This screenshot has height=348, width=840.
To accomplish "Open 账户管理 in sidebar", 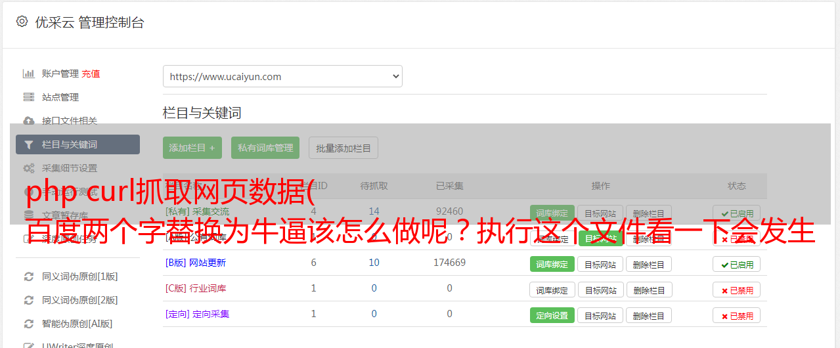I will (x=60, y=74).
